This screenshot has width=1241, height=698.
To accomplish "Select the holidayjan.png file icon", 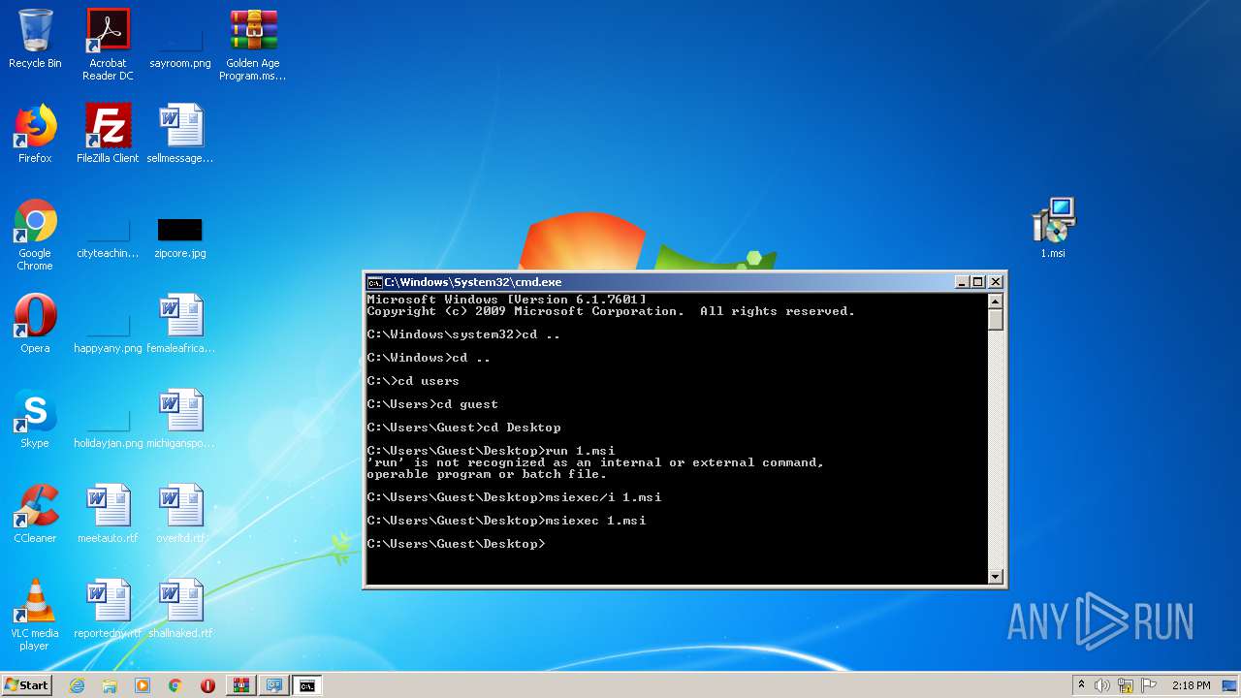I will coord(108,427).
